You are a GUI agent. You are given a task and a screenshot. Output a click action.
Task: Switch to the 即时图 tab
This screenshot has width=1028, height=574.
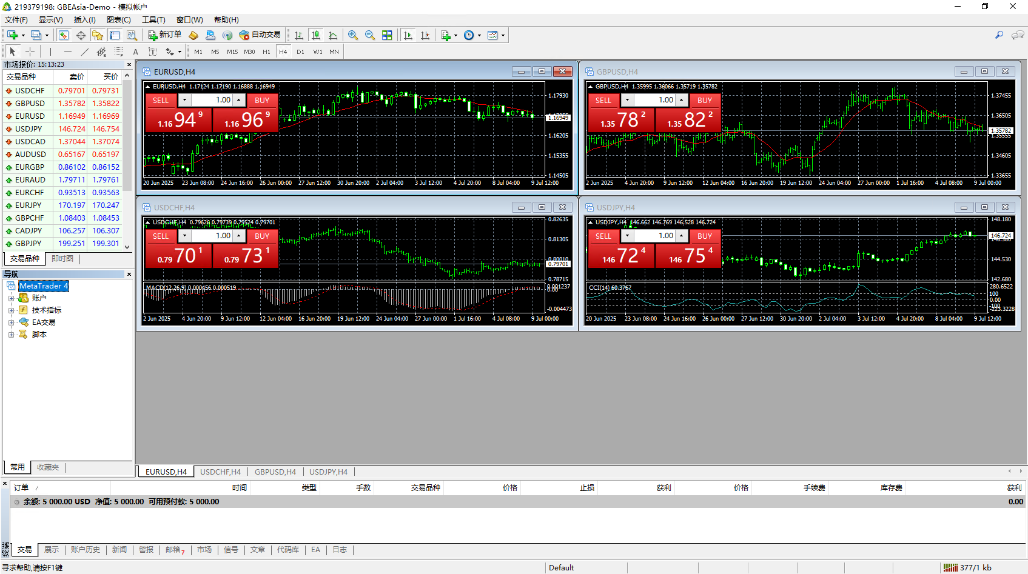point(62,259)
